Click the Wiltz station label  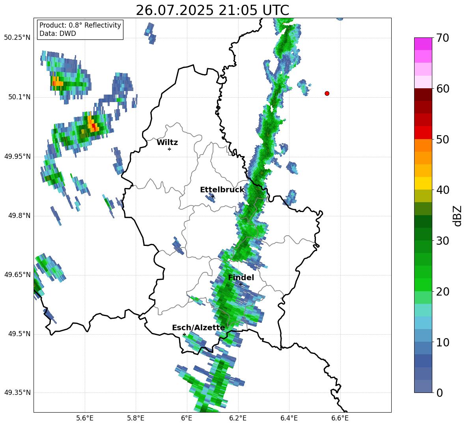pos(167,143)
